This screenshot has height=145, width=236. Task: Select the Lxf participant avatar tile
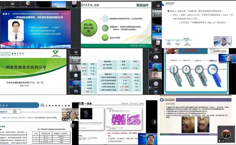coord(226,134)
